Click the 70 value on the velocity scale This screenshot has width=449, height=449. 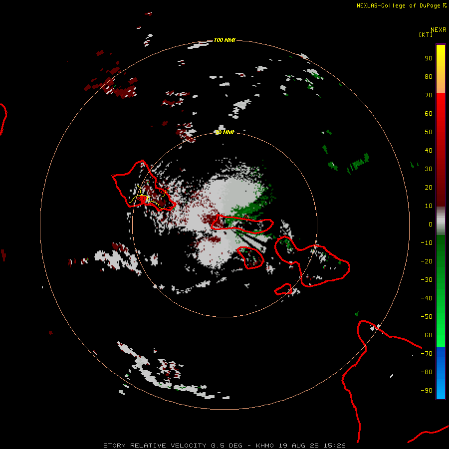coord(429,95)
